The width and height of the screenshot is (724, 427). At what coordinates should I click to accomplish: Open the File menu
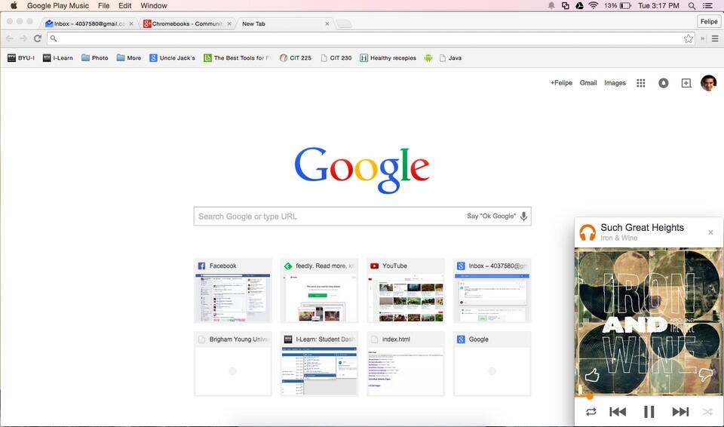(x=103, y=5)
